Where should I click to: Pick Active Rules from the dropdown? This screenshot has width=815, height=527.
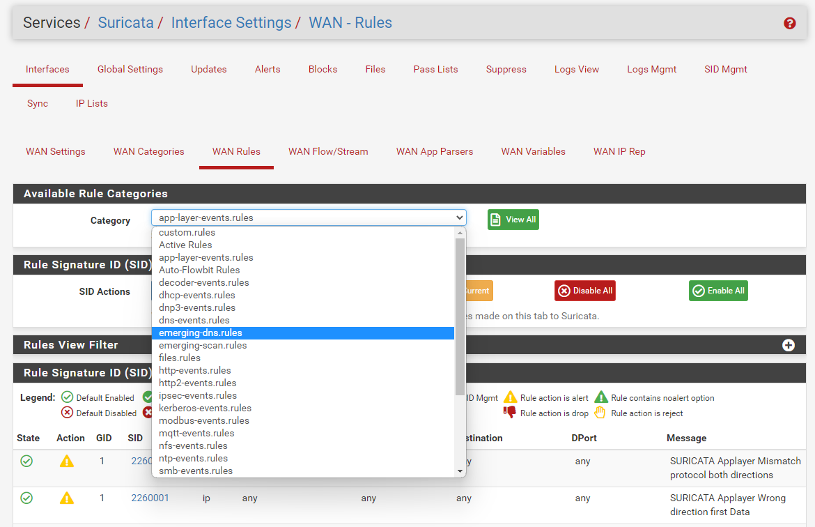[303, 245]
